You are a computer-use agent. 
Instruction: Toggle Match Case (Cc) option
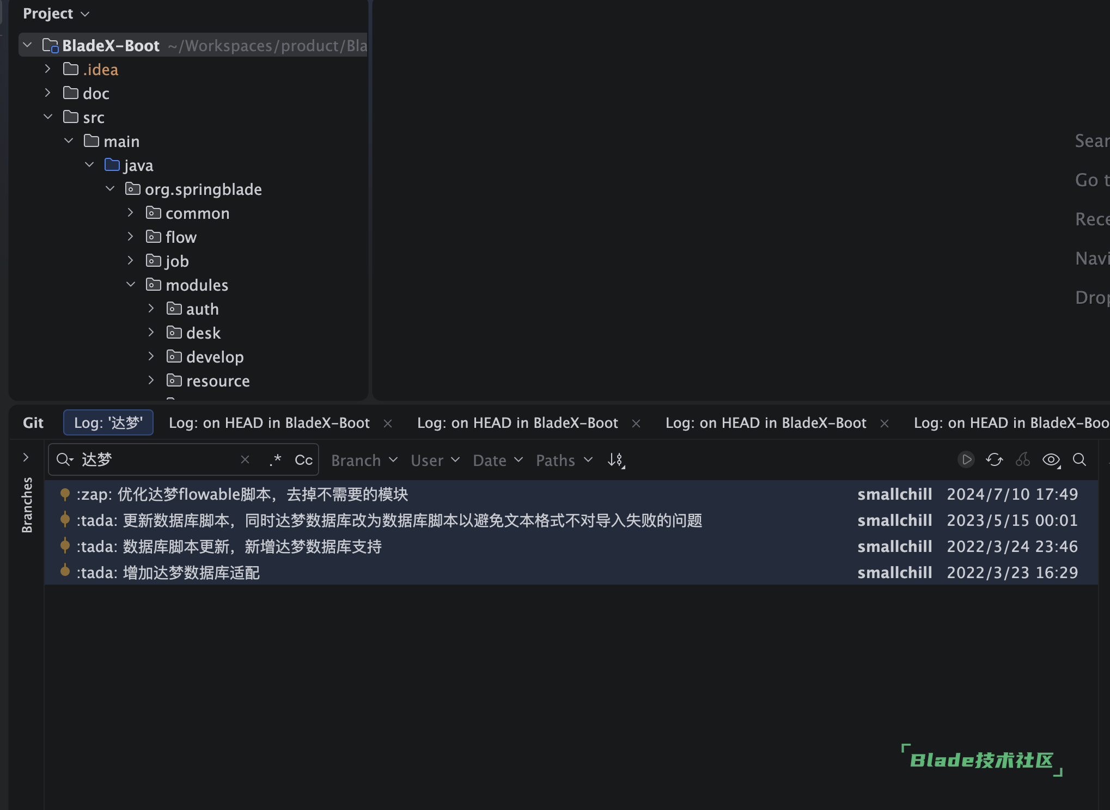click(x=303, y=460)
